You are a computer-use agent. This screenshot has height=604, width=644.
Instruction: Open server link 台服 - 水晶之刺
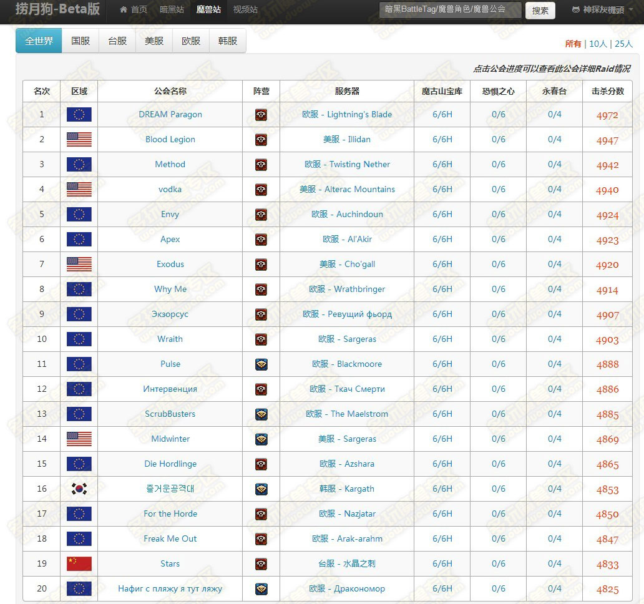click(347, 564)
